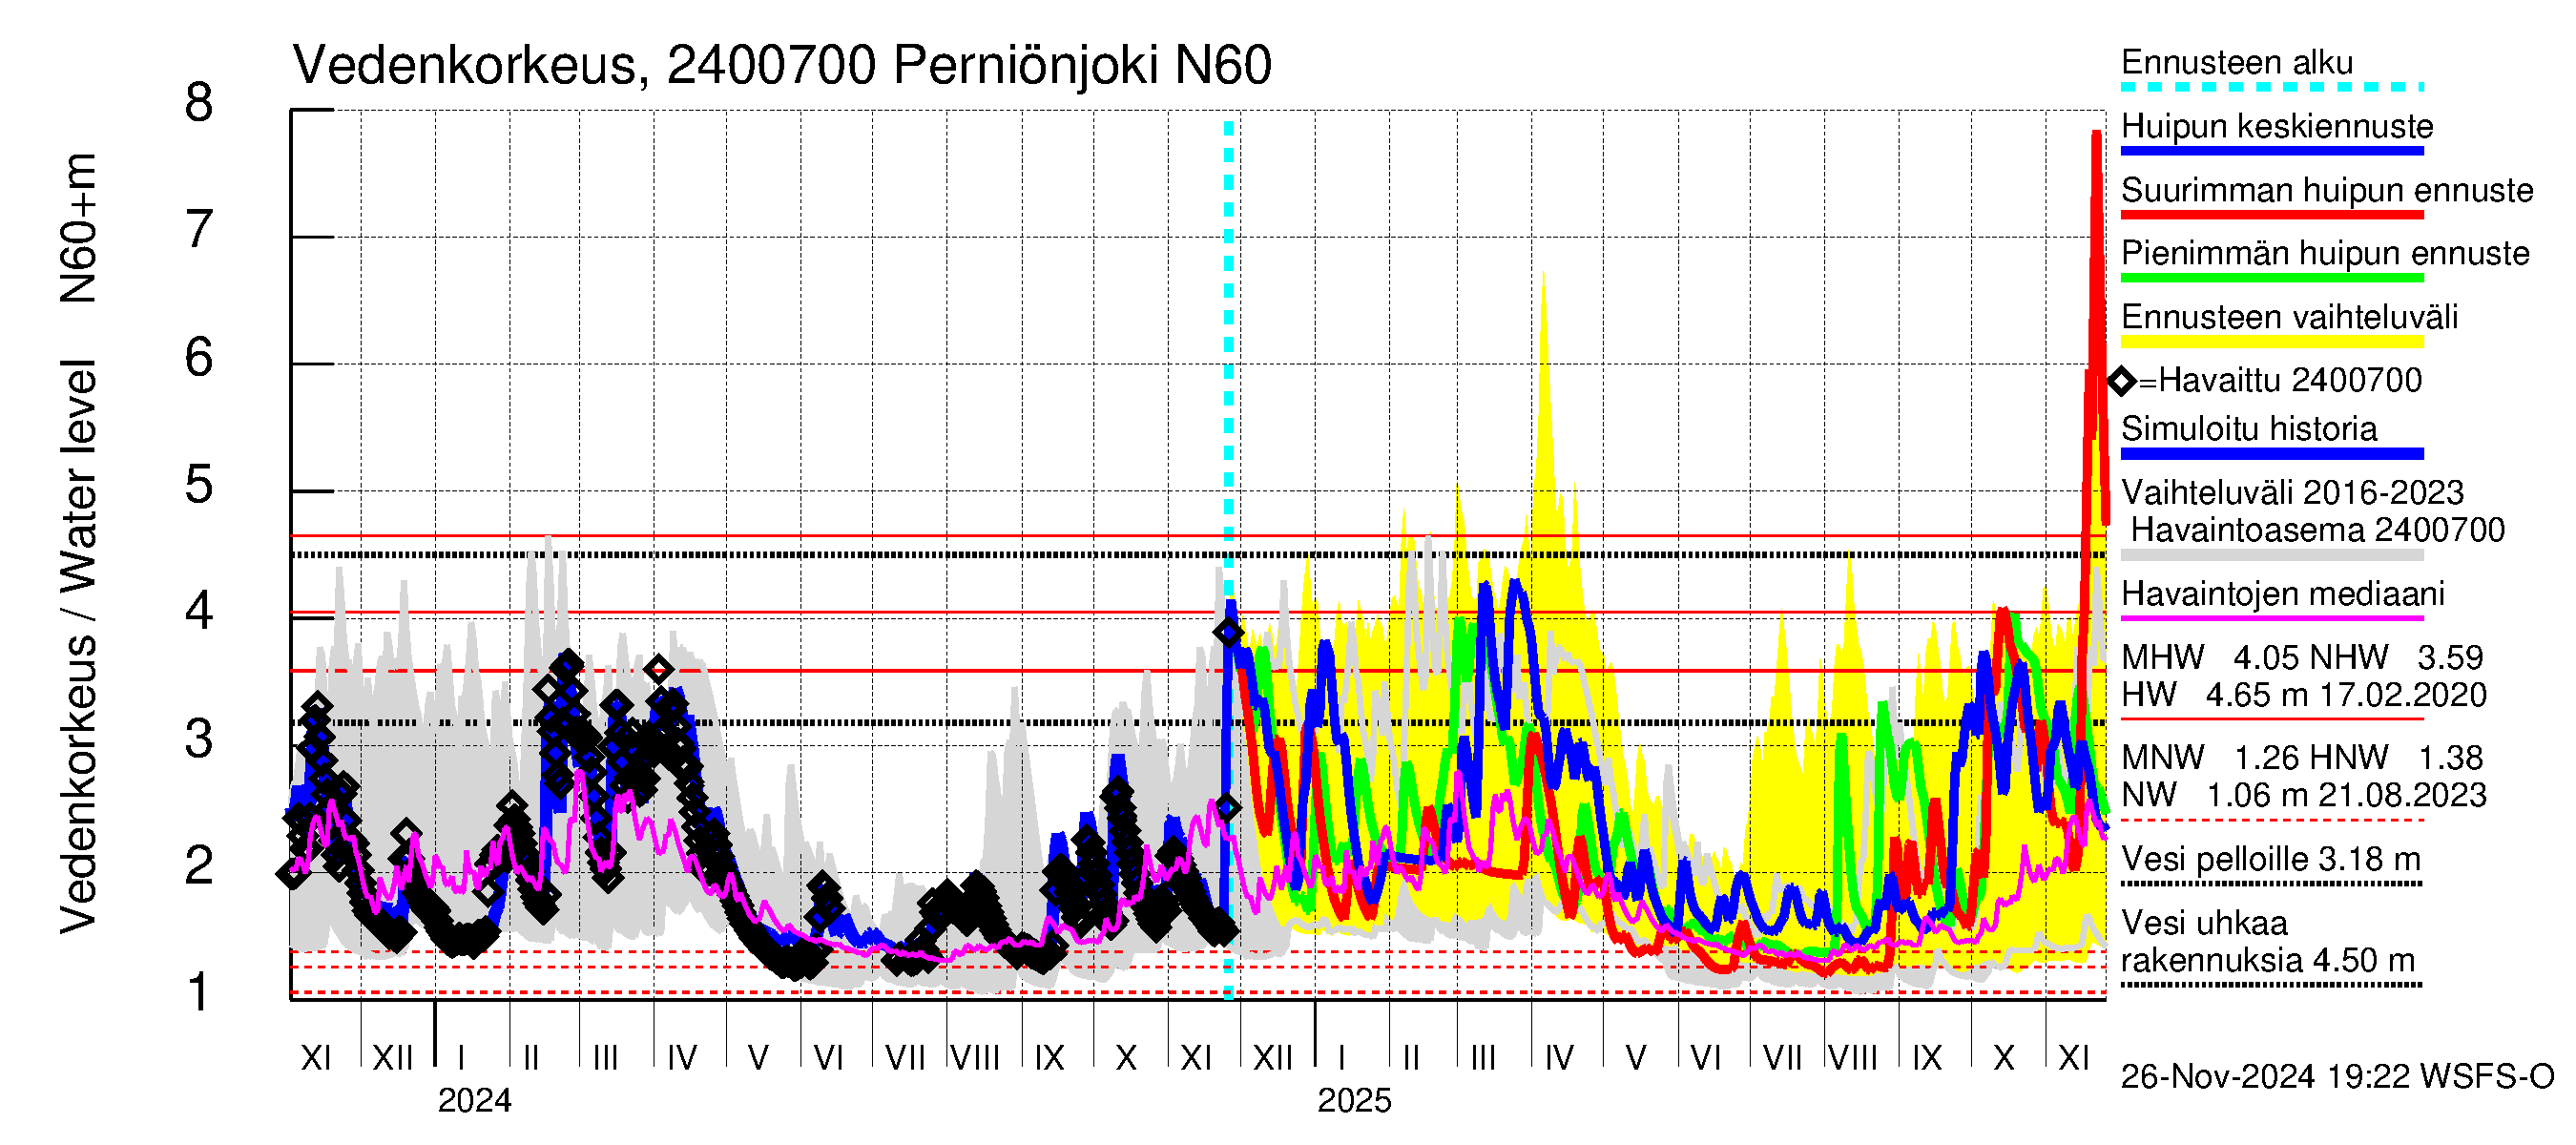Click the 'MNW 1.26 HNW 1.38' statistics line
2576x1145 pixels.
point(2302,757)
